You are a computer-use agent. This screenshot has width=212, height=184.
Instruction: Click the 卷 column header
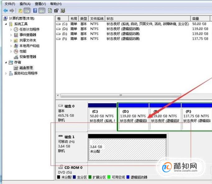pos(62,19)
